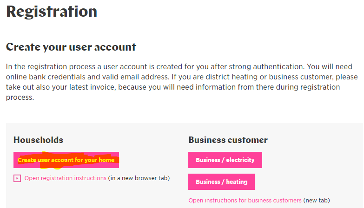
Task: Click the Business customer section heading
Action: [228, 140]
